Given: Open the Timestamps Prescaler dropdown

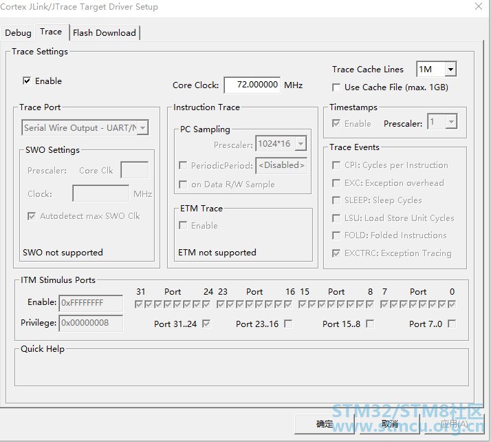Looking at the screenshot, I should (442, 122).
